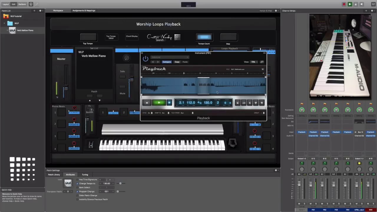Collapse the WLP folder disclosure triangle

tap(4, 23)
